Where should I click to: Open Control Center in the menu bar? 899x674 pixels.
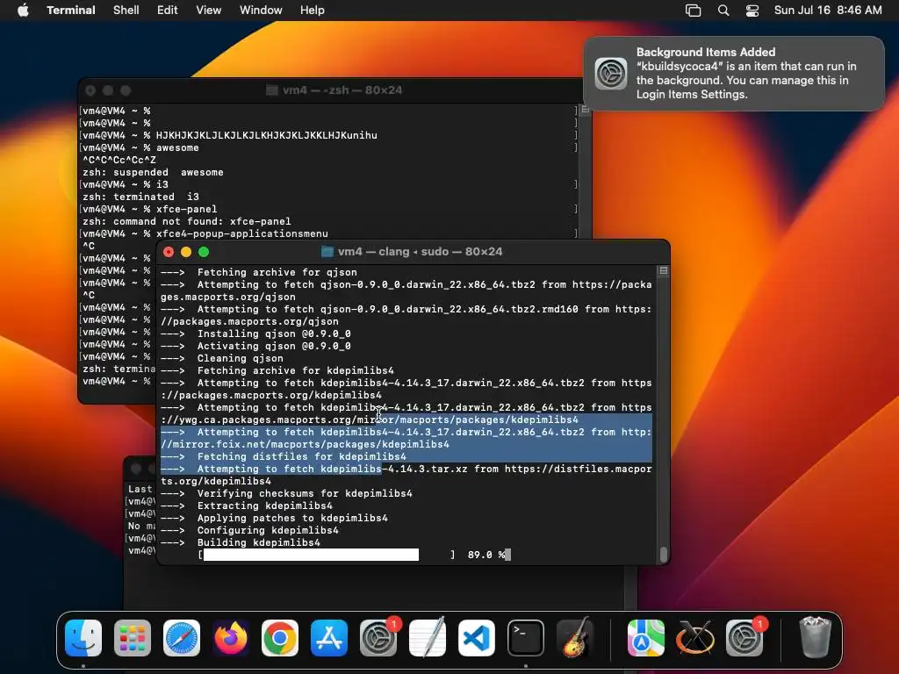(752, 11)
